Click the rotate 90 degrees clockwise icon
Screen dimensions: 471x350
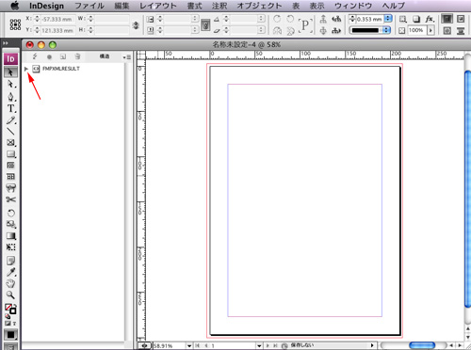[x=277, y=19]
